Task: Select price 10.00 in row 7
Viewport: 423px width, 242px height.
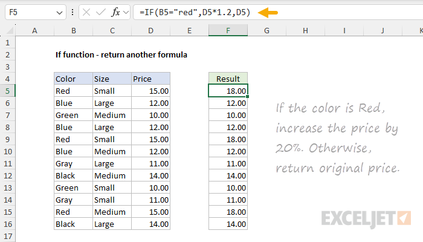Action: coord(151,116)
